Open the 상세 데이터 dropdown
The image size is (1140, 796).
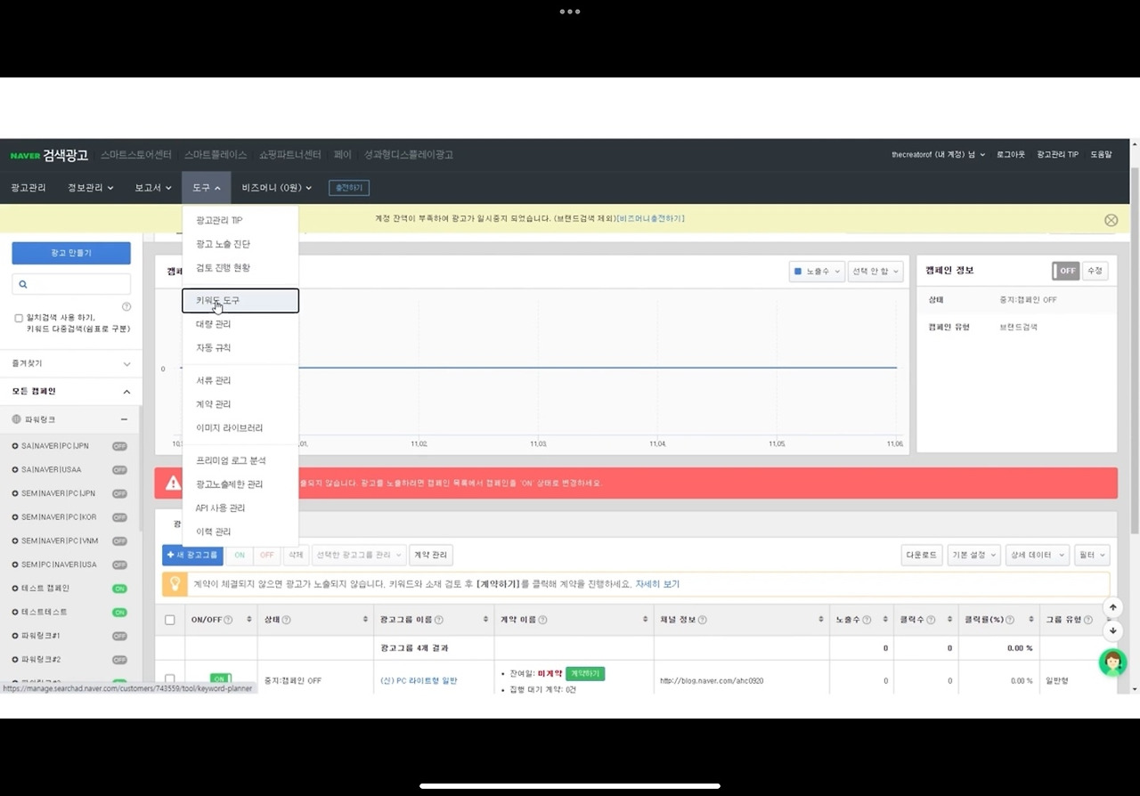(1036, 555)
